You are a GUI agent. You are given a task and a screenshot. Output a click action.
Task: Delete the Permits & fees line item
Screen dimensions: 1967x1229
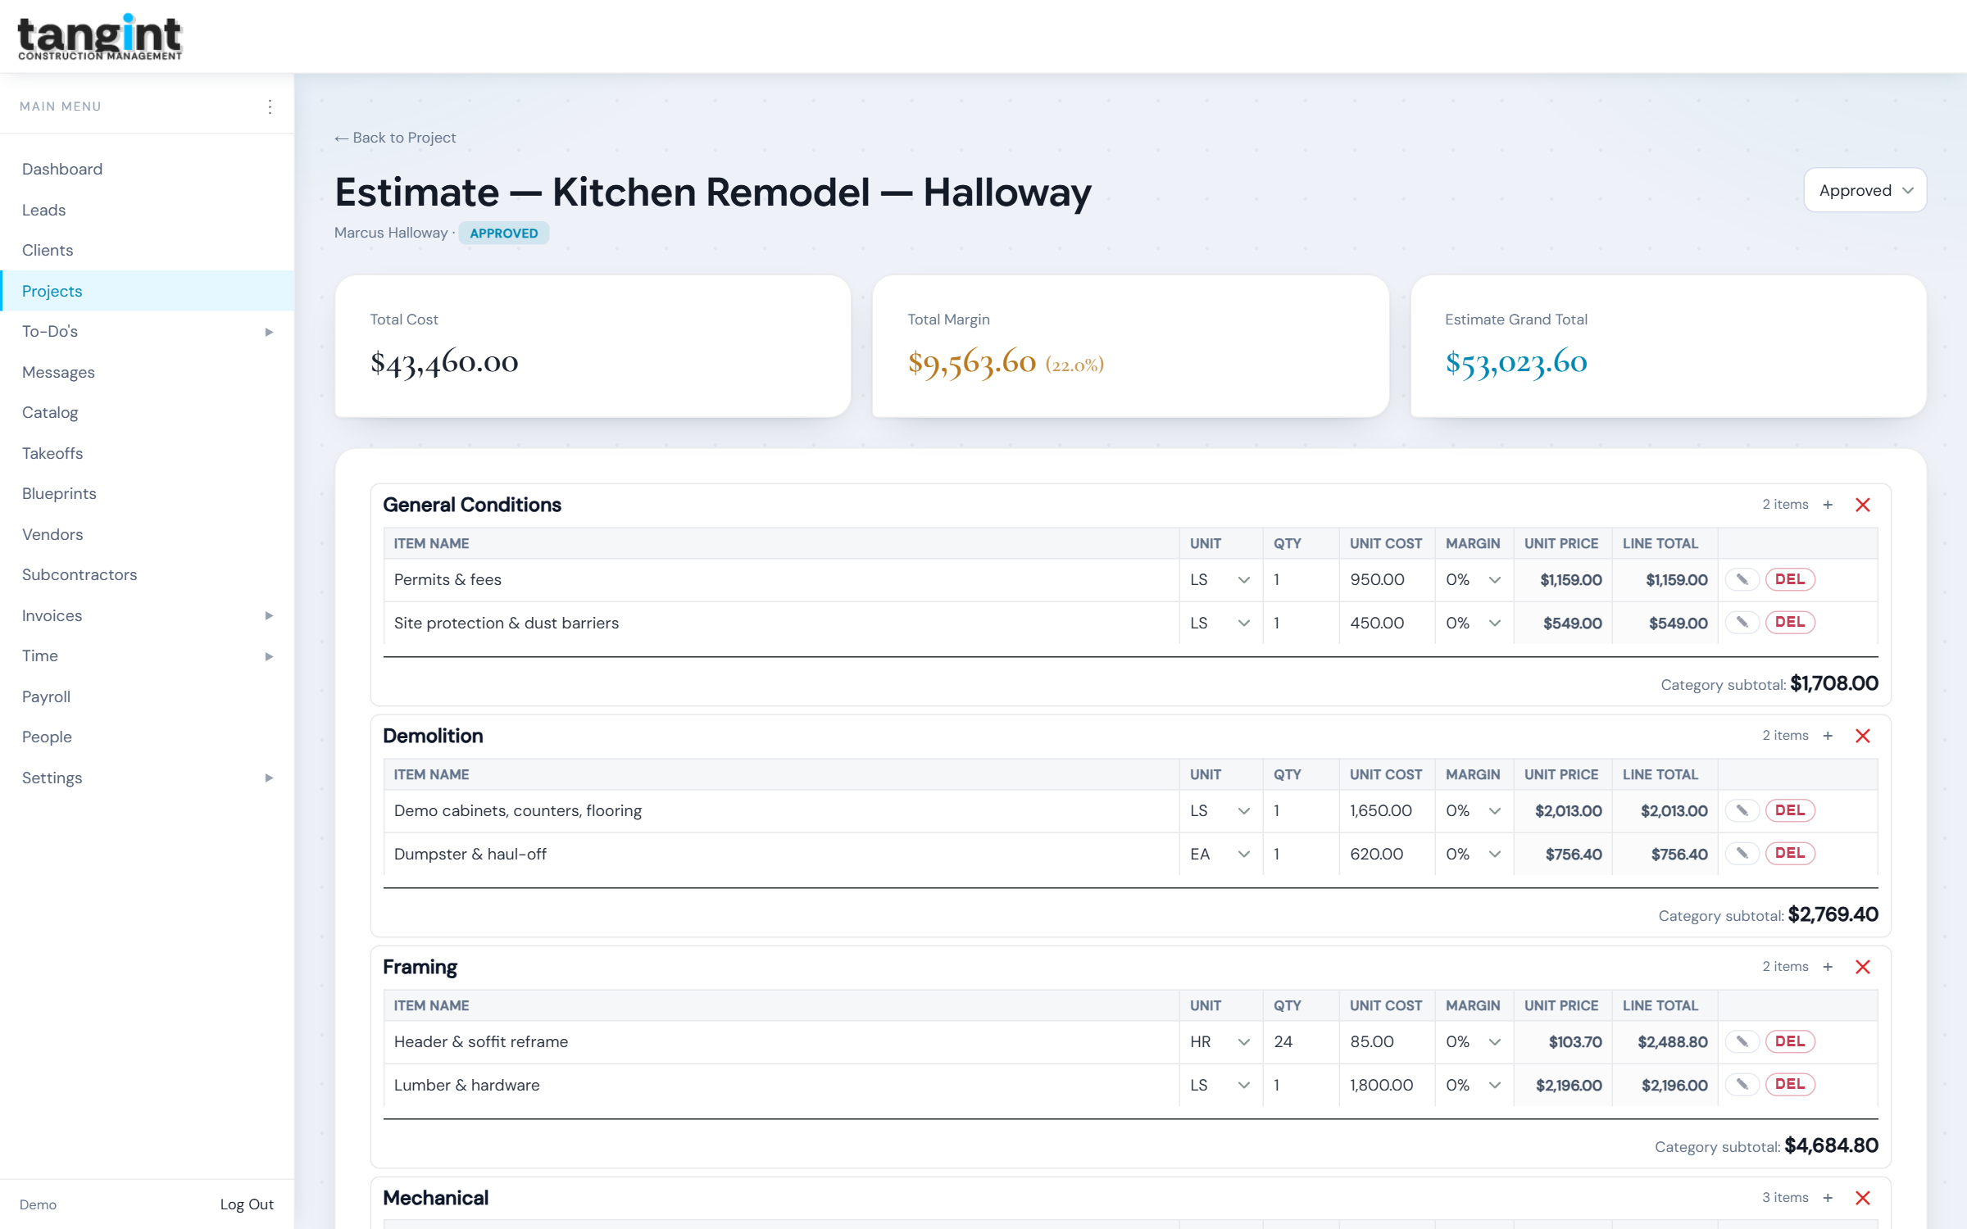coord(1790,579)
